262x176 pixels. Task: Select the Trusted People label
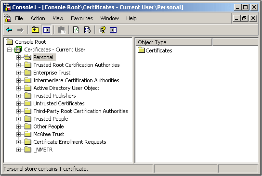tap(51, 119)
